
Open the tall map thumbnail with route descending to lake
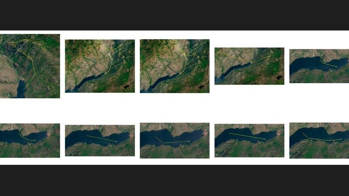[x=30, y=66]
